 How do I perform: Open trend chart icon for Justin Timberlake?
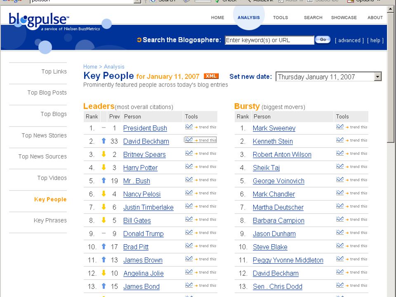pos(189,206)
